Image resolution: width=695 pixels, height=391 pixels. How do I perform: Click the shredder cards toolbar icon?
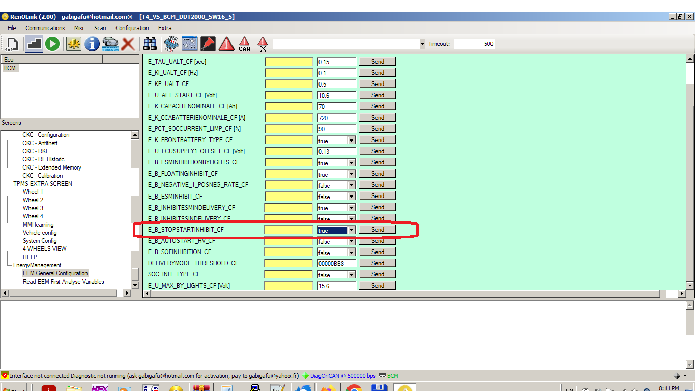[x=170, y=44]
